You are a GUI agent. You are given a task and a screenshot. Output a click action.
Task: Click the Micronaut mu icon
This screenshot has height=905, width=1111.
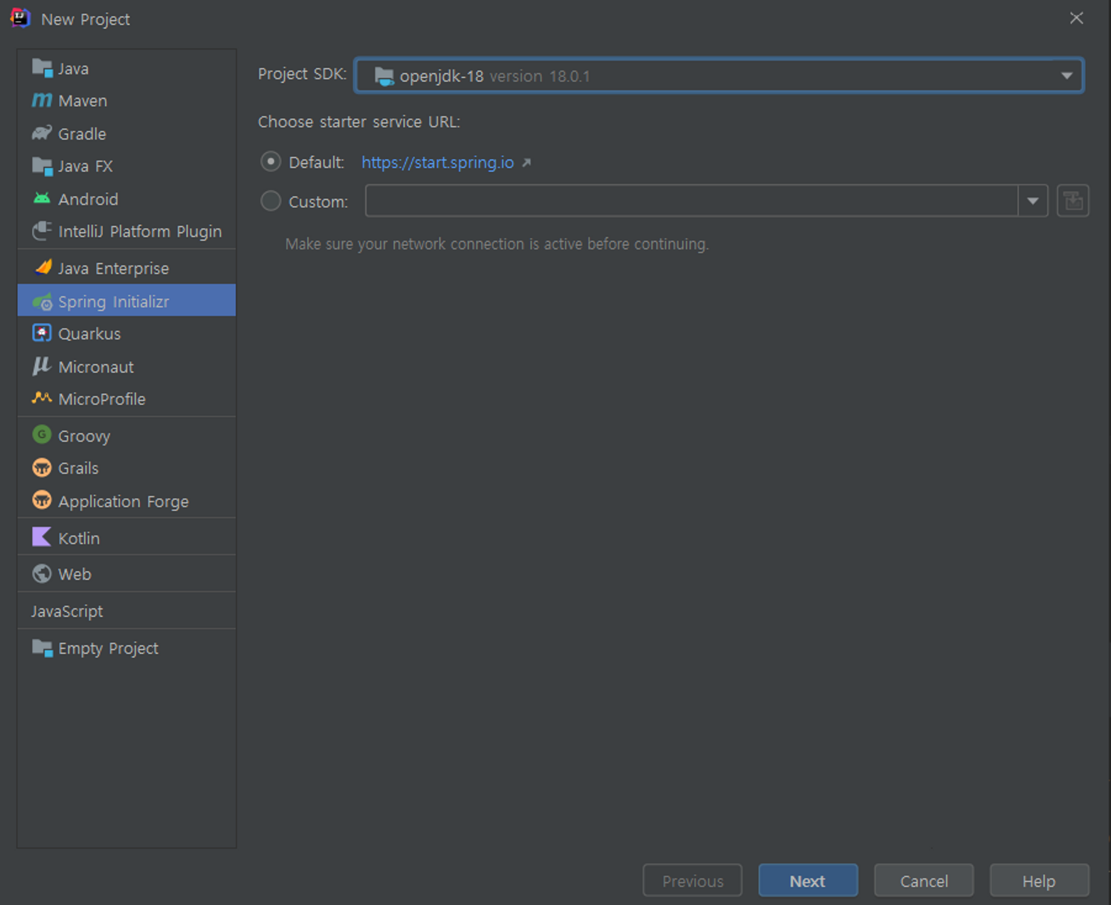coord(42,366)
